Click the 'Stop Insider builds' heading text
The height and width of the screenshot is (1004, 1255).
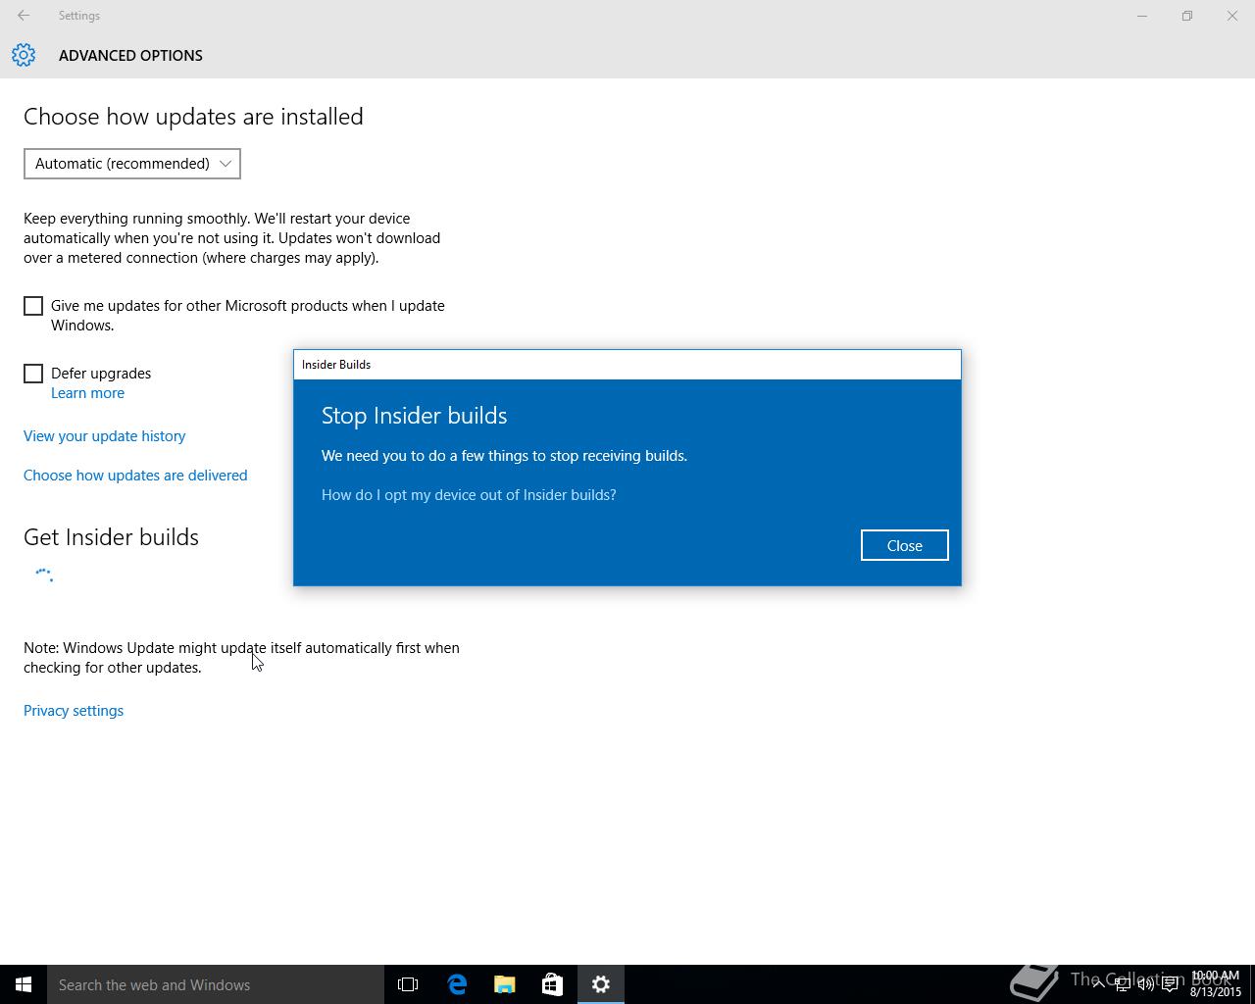pos(414,416)
